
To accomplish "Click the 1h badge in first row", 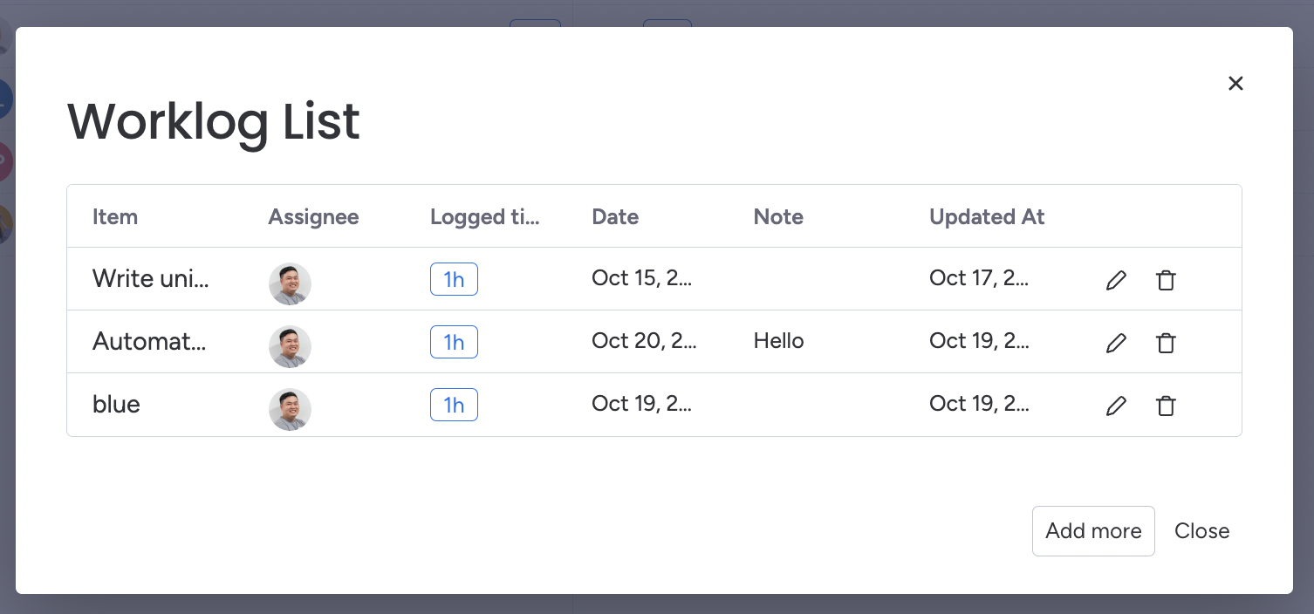I will point(454,279).
